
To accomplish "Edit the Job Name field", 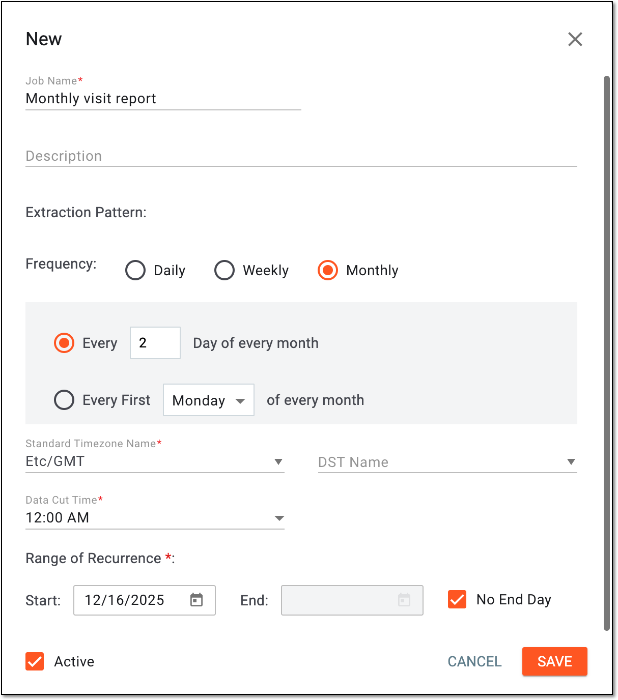I will 163,99.
